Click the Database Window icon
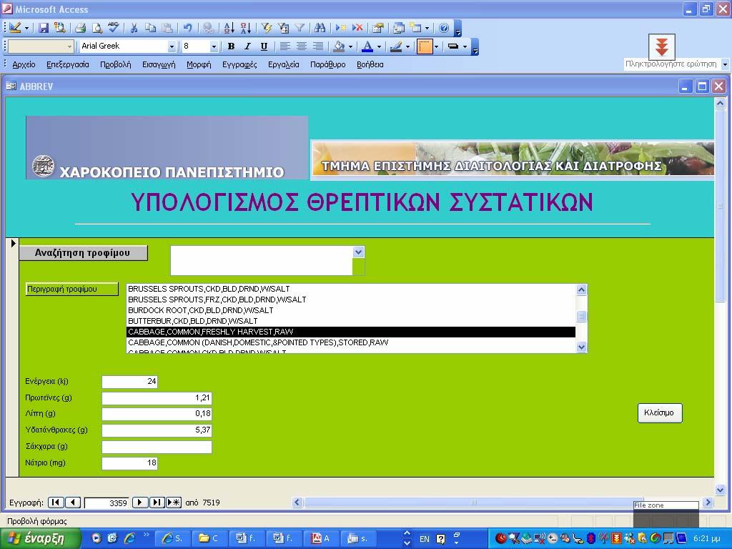Viewport: 732px width, 549px height. [399, 29]
